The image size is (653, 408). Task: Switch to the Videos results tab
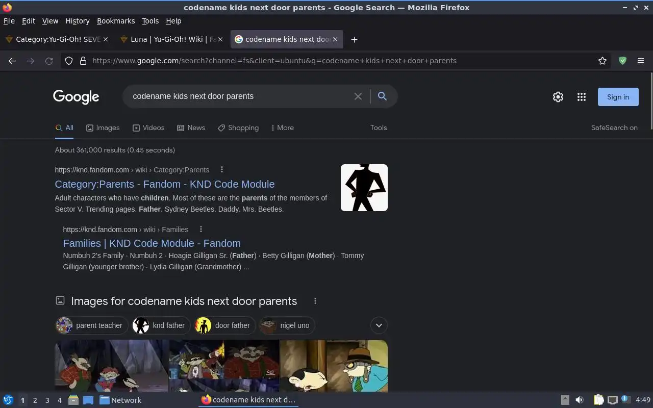point(148,128)
